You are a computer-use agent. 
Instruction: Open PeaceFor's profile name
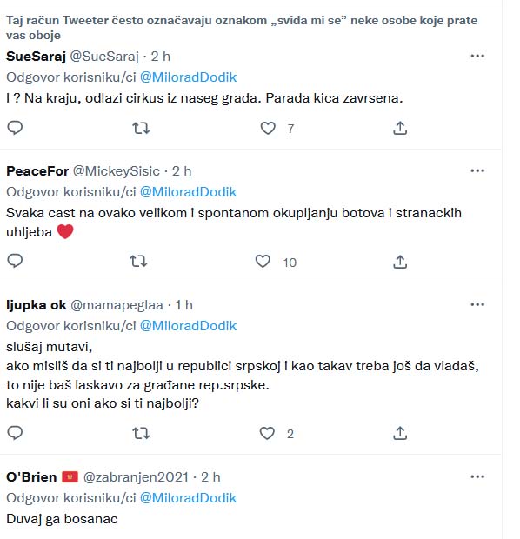(37, 171)
